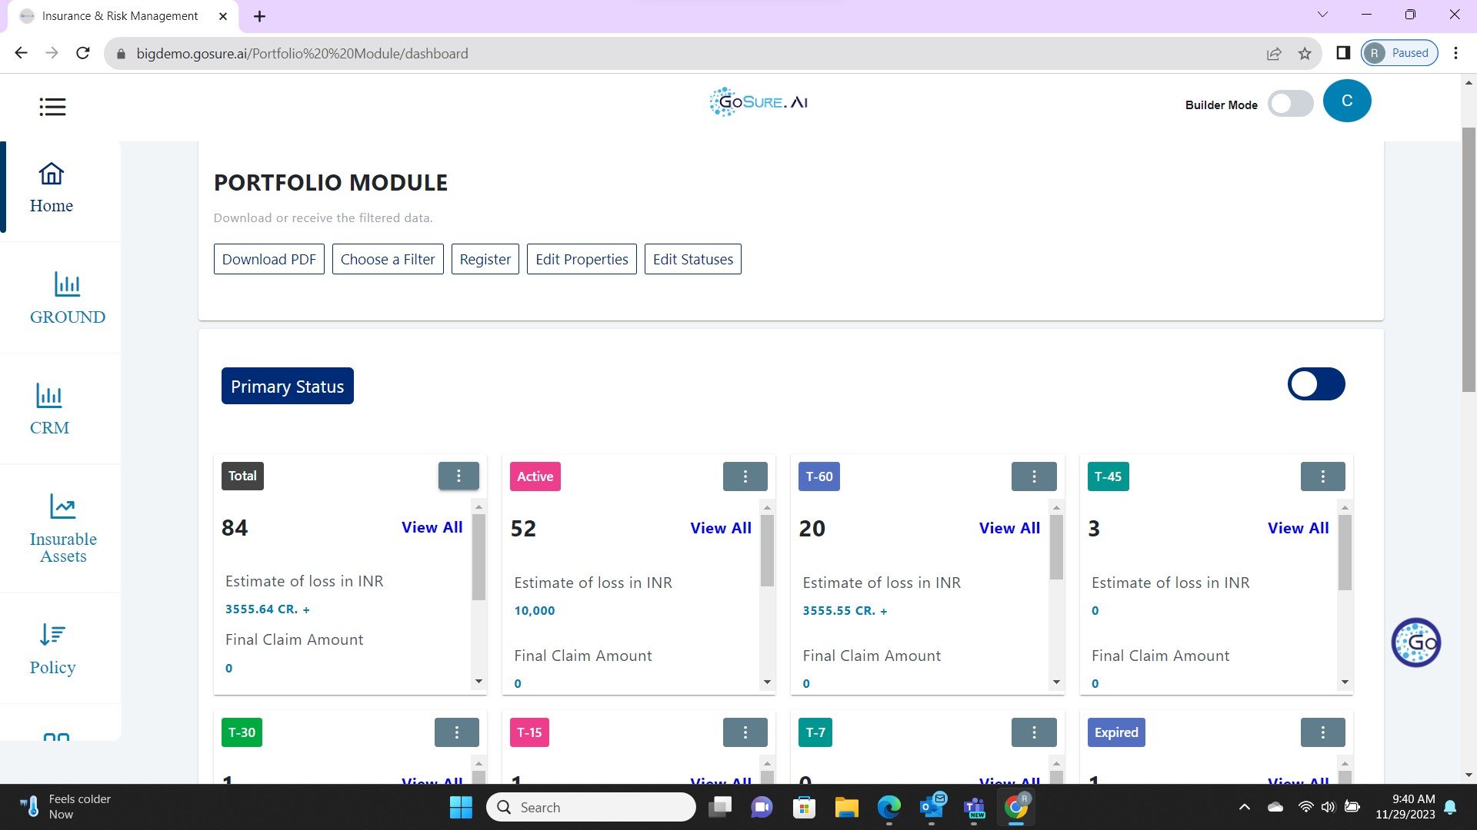Open the user profile avatar menu

click(x=1347, y=101)
